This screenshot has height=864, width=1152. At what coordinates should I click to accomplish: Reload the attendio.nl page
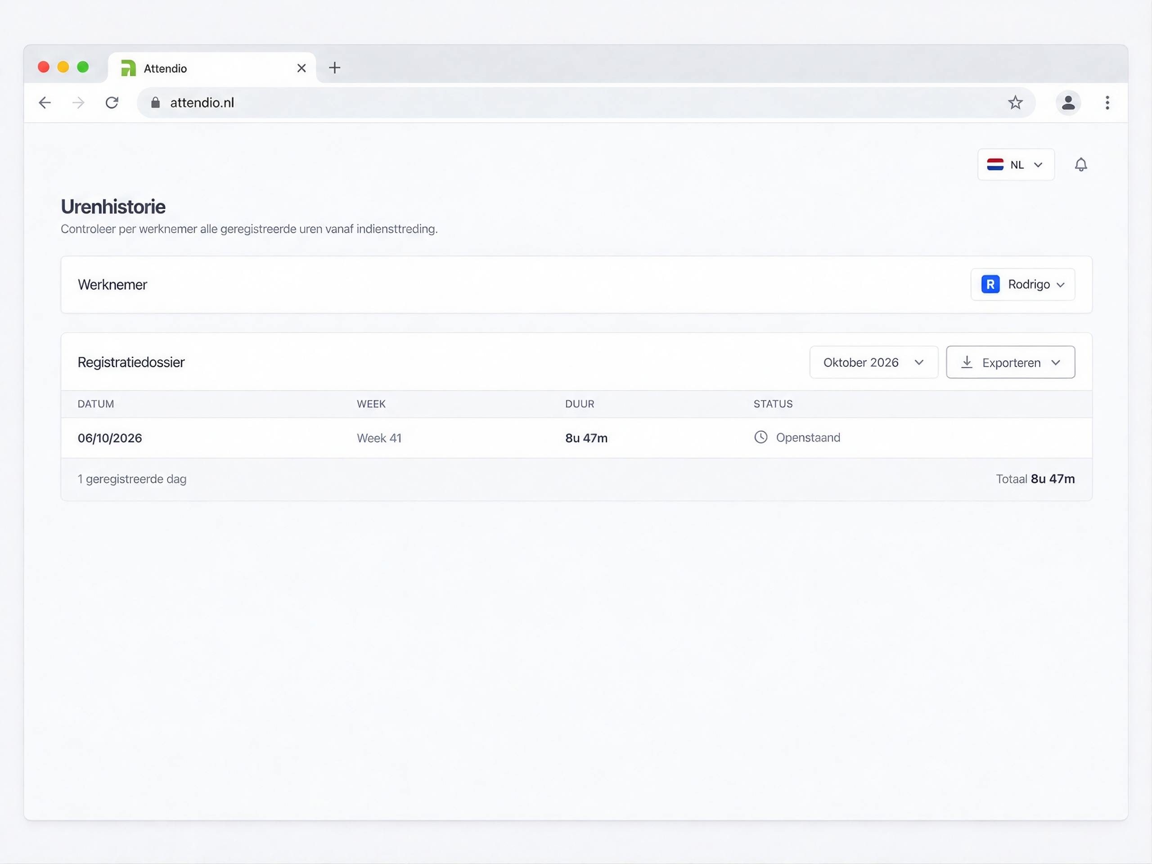pos(112,103)
